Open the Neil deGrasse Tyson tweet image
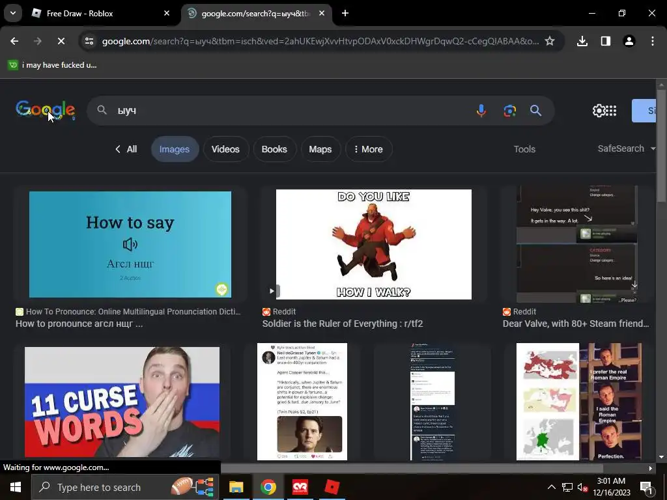 click(302, 402)
